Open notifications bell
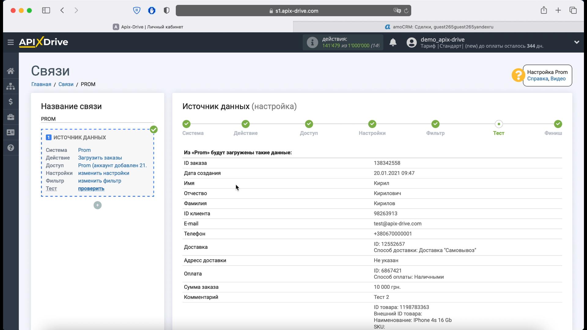This screenshot has height=330, width=587. 393,42
